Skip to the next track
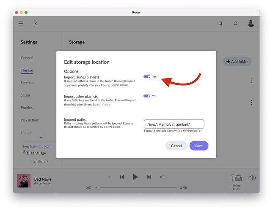This screenshot has width=273, height=211. tap(149, 177)
